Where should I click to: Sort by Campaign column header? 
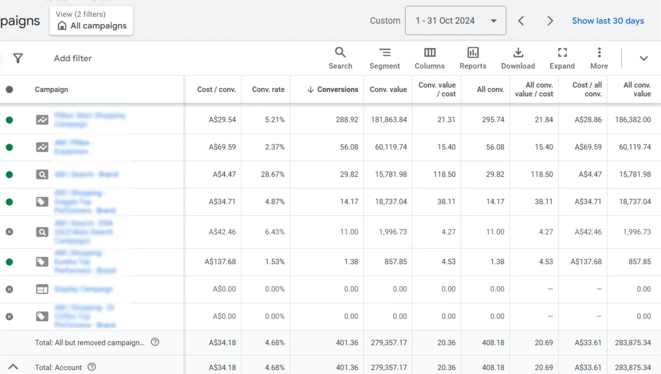click(51, 89)
